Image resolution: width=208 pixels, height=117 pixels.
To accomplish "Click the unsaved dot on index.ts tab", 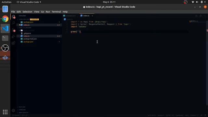I will tap(92, 16).
